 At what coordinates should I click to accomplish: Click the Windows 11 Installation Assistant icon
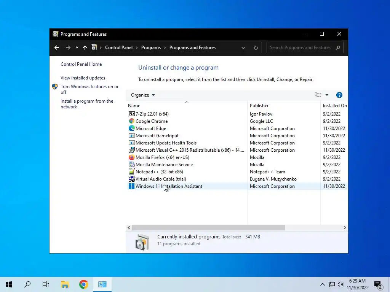click(x=131, y=186)
